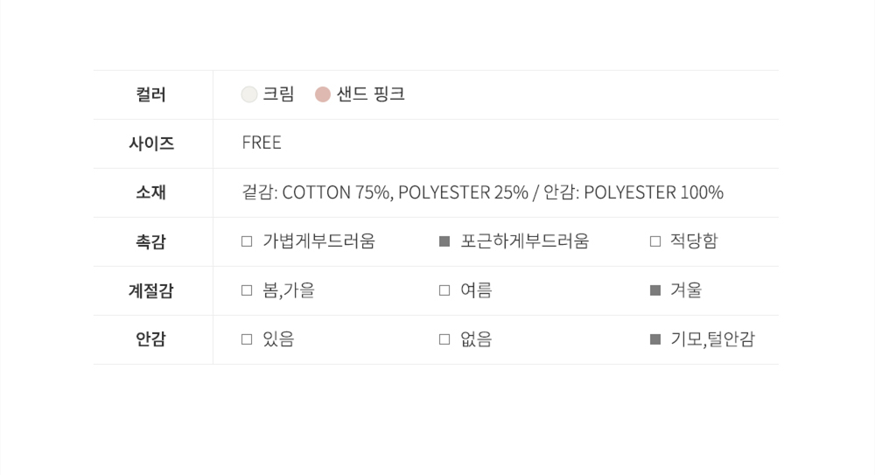This screenshot has width=875, height=475.
Task: Click the material composition text
Action: [482, 192]
